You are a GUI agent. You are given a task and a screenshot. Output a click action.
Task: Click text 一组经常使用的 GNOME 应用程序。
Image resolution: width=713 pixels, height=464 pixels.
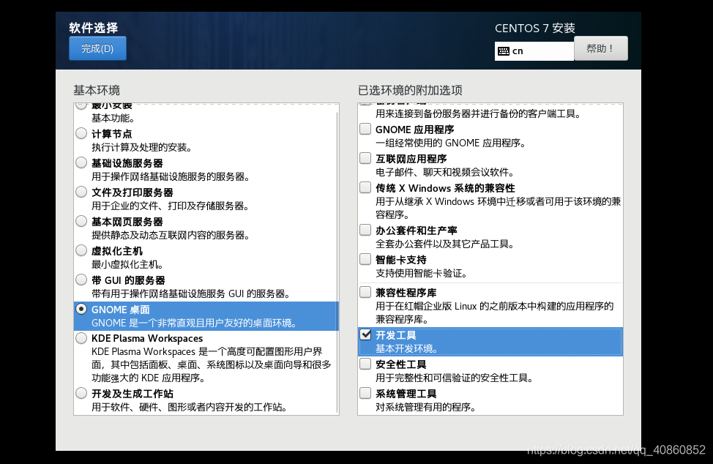point(451,143)
